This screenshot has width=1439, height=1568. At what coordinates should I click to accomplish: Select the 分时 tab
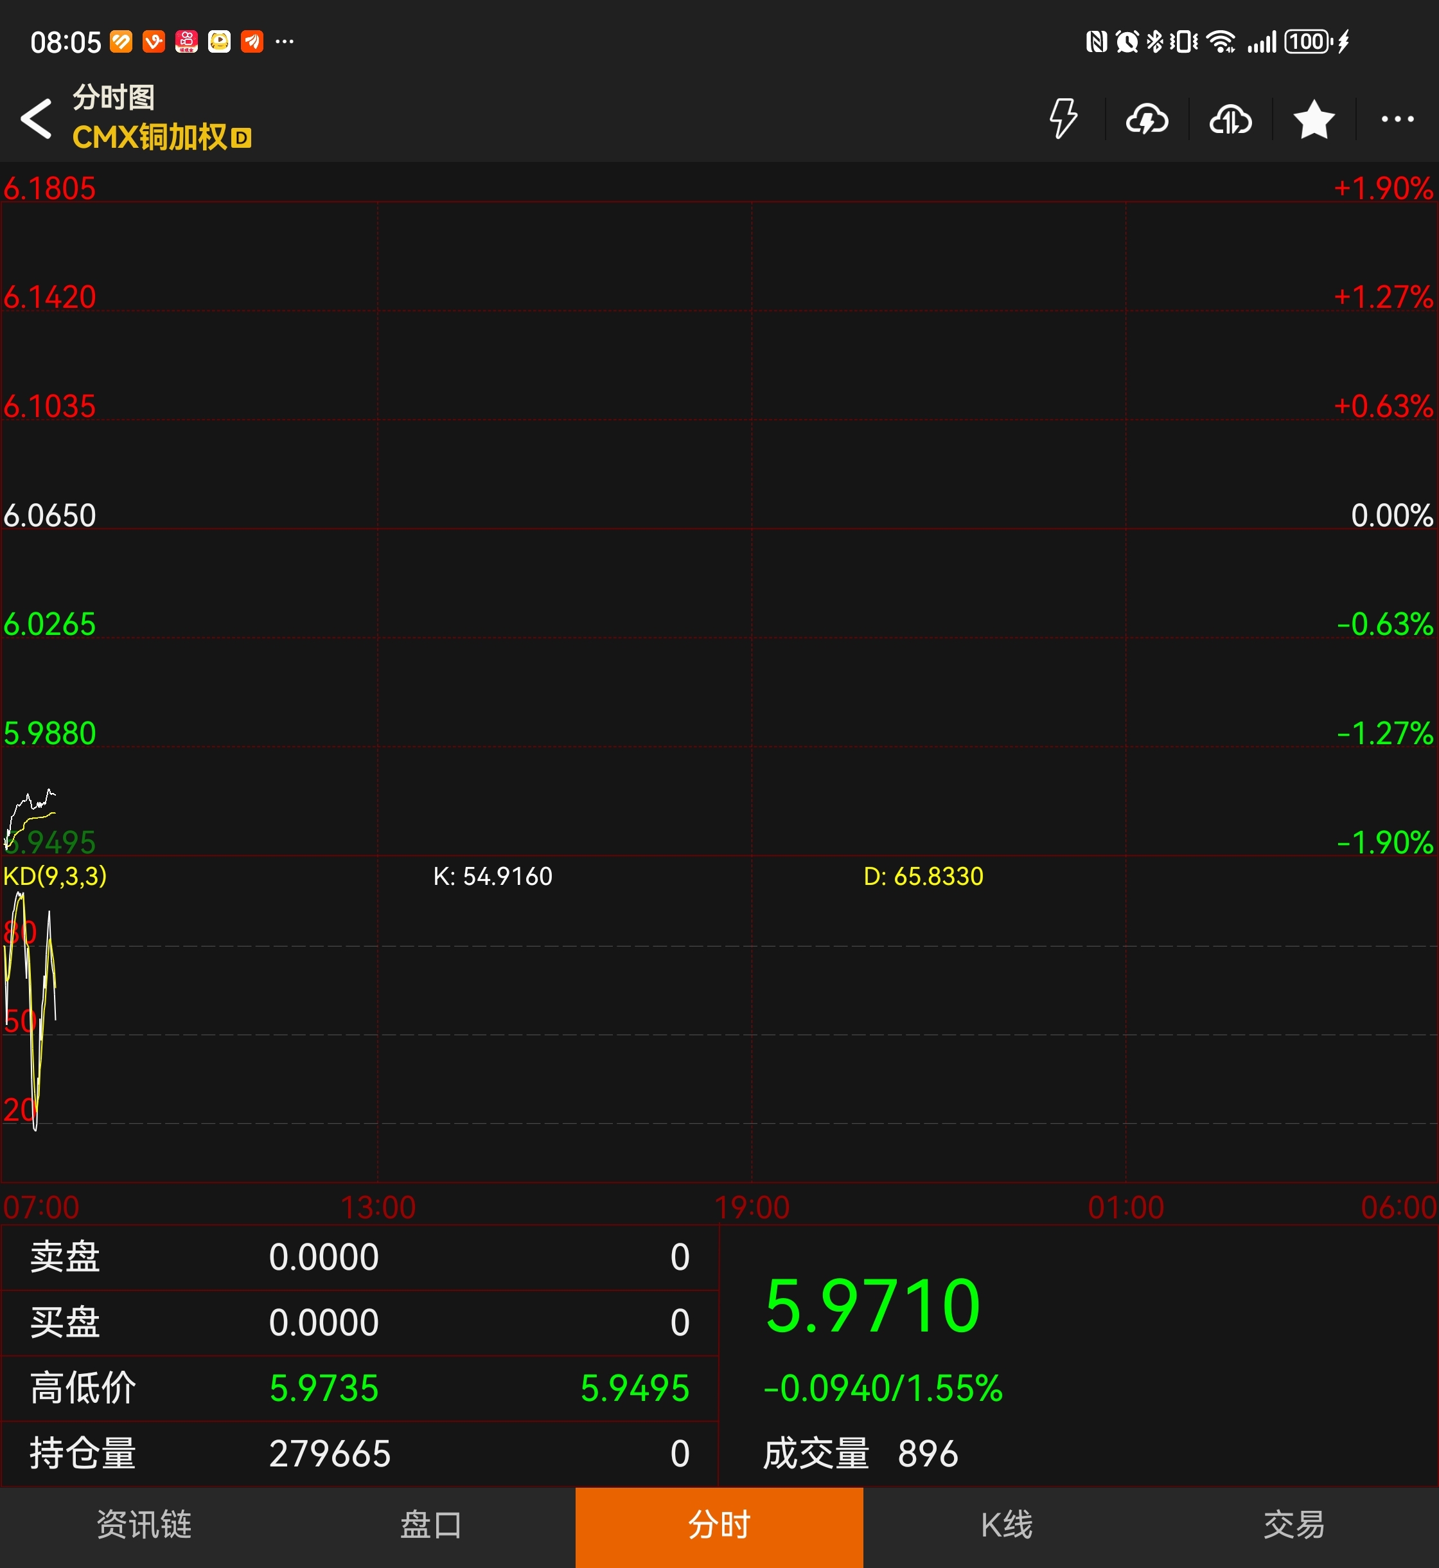point(719,1525)
